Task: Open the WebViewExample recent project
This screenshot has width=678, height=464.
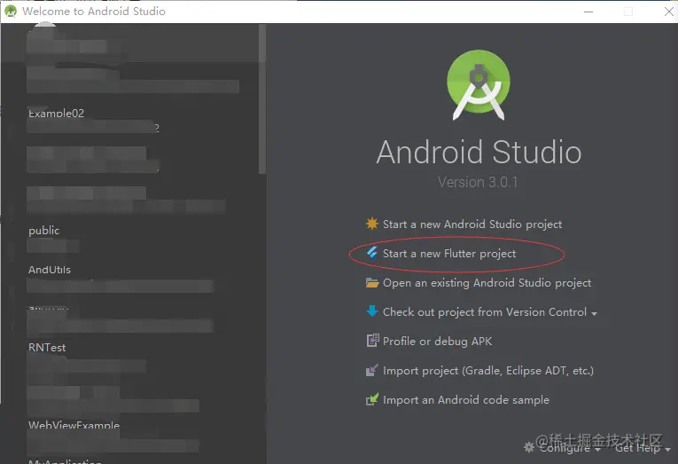Action: 74,425
